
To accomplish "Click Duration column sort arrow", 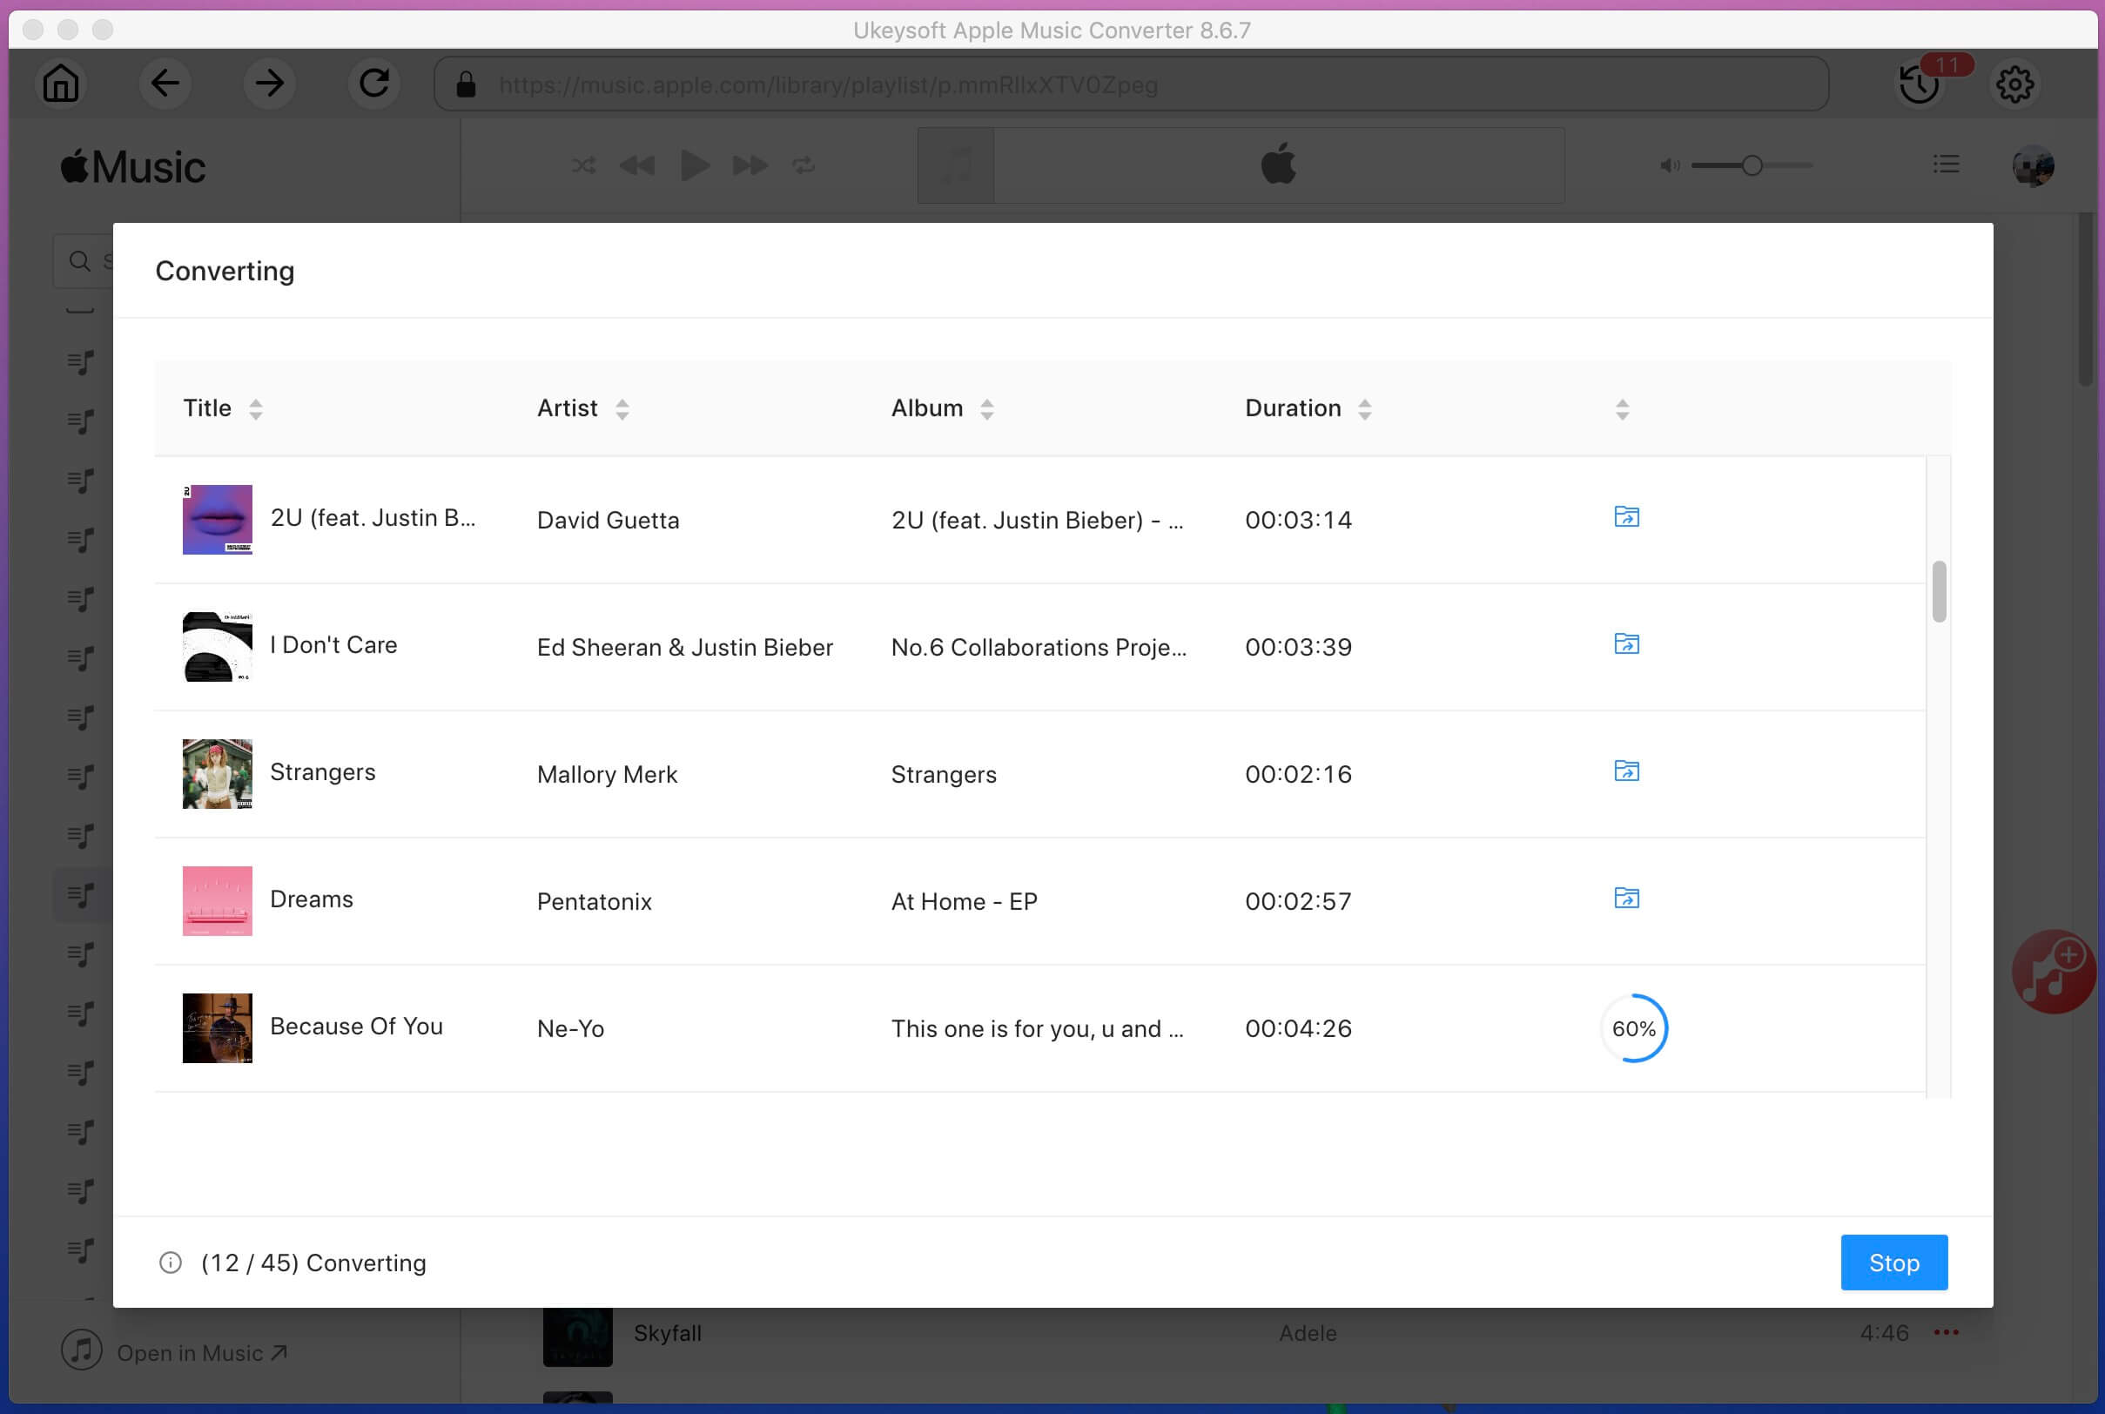I will tap(1363, 407).
